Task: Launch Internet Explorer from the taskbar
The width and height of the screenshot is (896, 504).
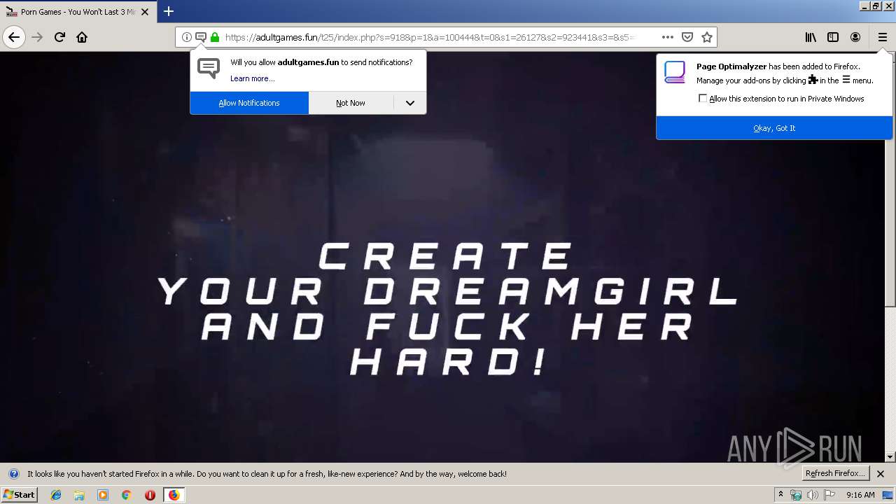Action: (56, 495)
